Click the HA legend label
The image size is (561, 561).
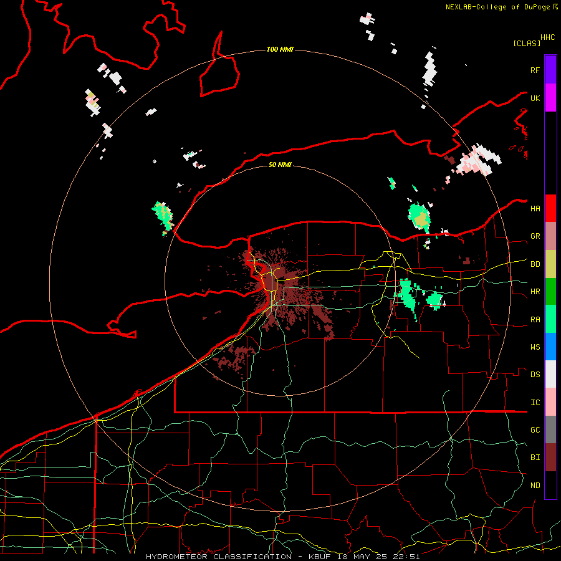point(535,209)
